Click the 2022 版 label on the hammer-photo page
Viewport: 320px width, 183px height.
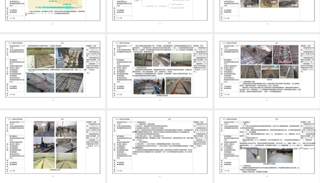point(12,95)
